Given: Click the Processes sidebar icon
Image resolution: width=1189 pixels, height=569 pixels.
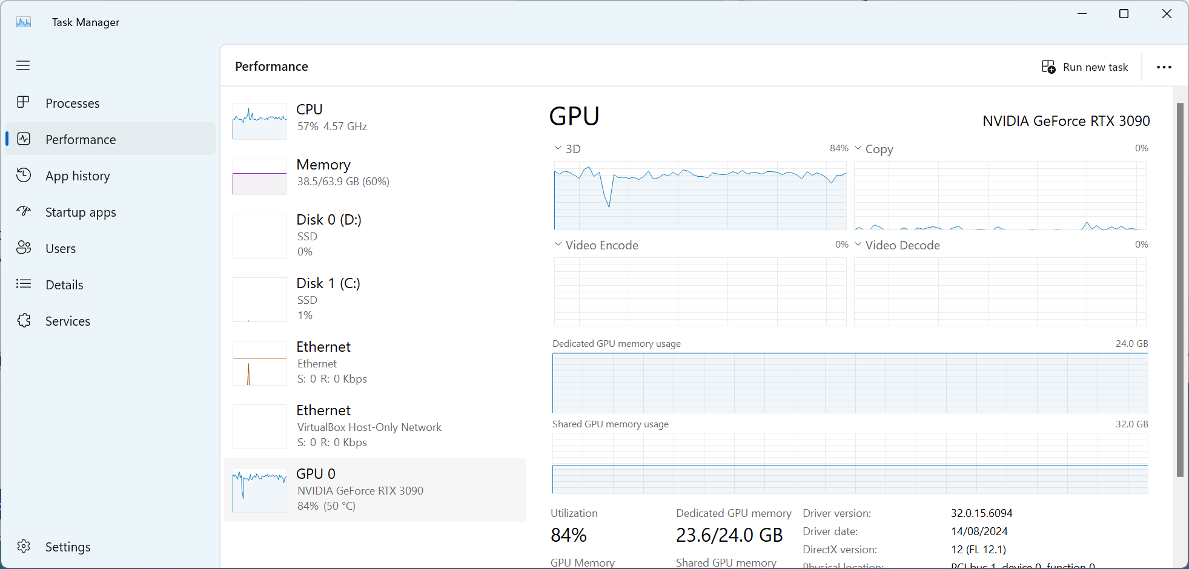Looking at the screenshot, I should [24, 102].
